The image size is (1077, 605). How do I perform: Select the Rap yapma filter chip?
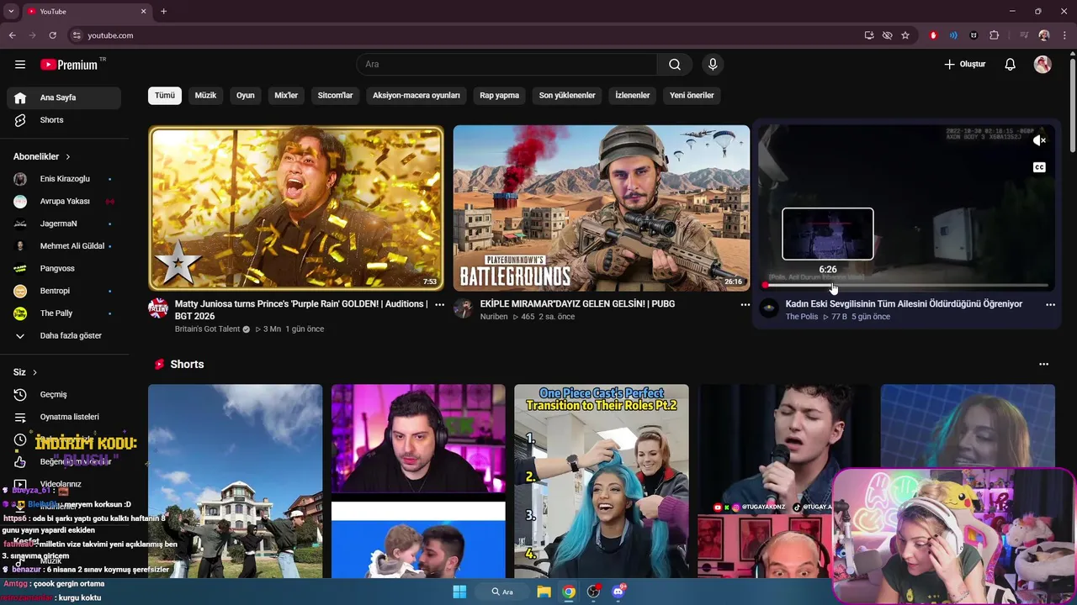point(500,96)
